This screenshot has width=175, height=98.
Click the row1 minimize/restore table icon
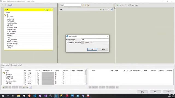pos(51,10)
